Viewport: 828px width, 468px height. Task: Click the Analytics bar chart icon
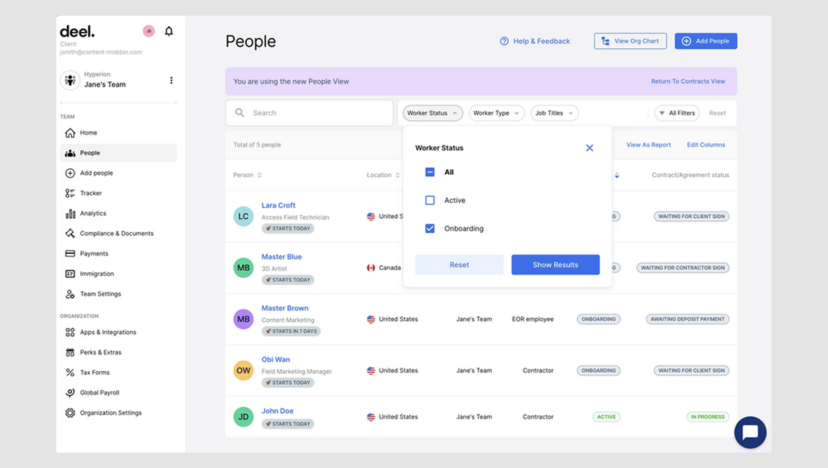click(70, 213)
